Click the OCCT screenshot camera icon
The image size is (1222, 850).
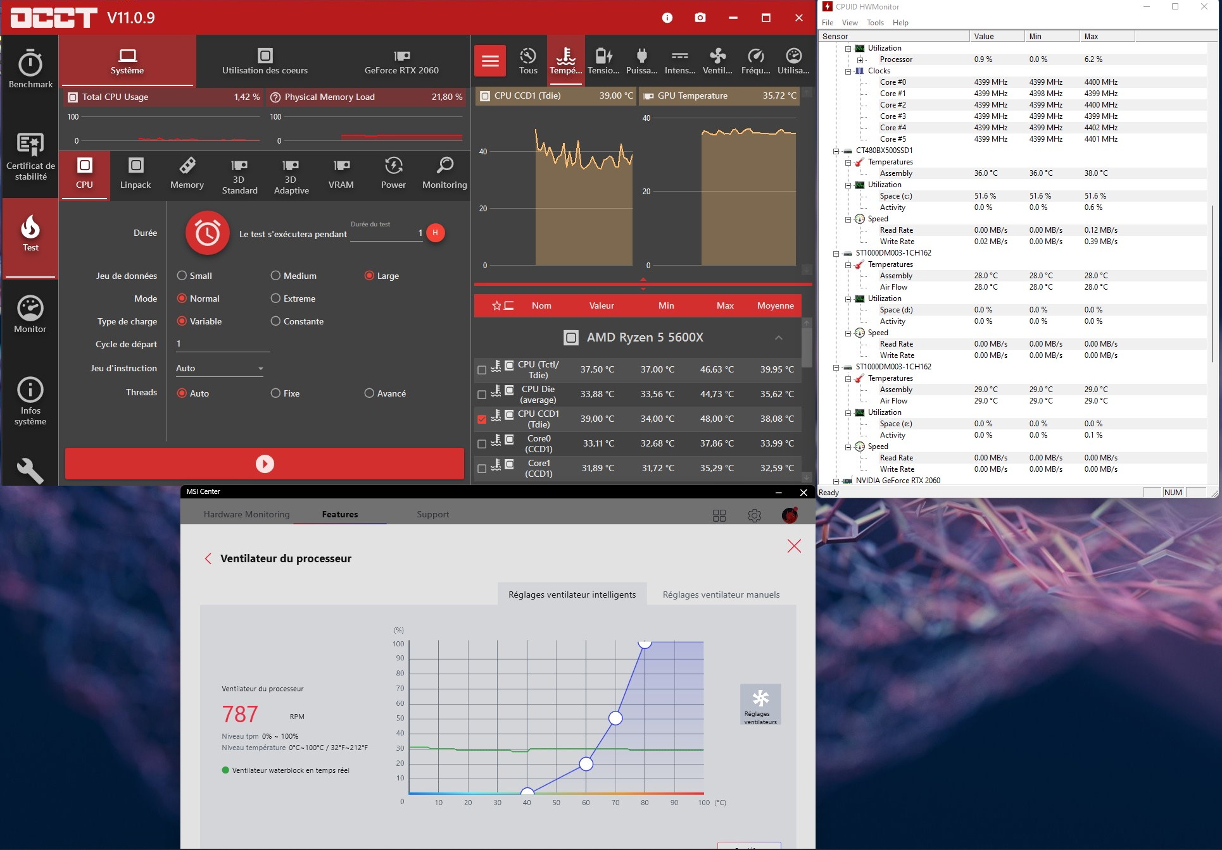coord(700,18)
